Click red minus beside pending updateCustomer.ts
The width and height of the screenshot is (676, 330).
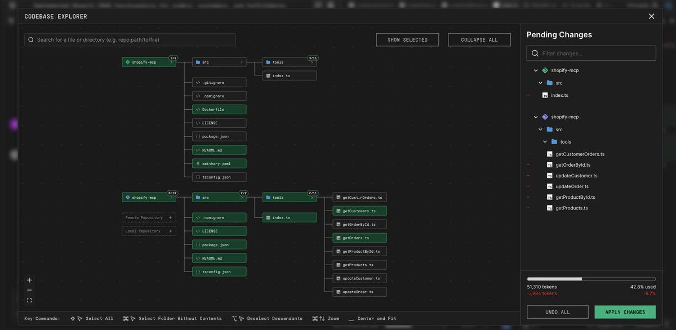(x=528, y=175)
